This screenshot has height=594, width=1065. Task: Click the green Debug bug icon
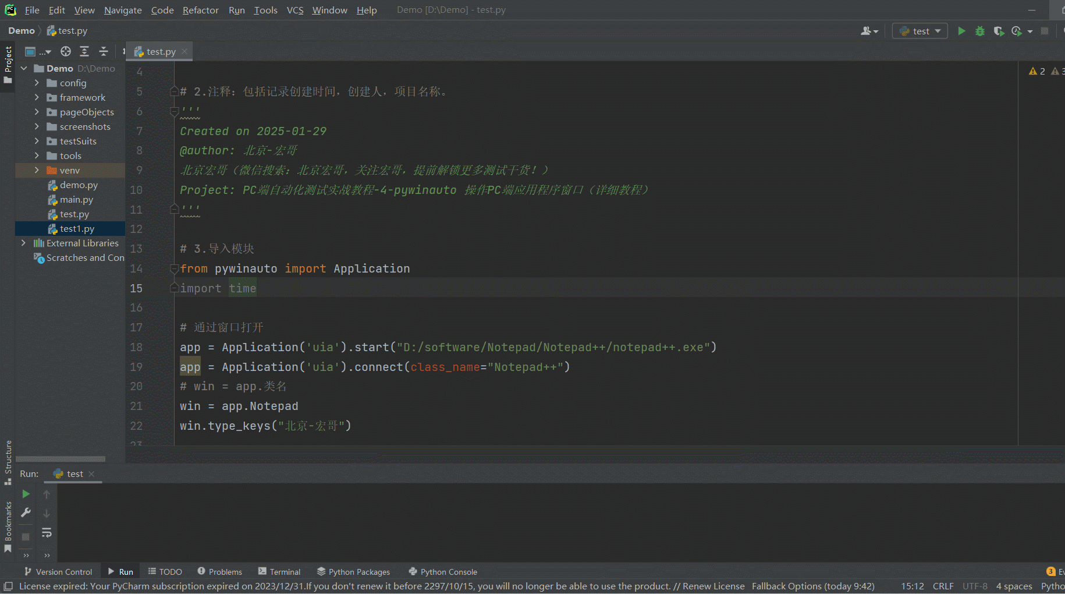click(x=980, y=31)
